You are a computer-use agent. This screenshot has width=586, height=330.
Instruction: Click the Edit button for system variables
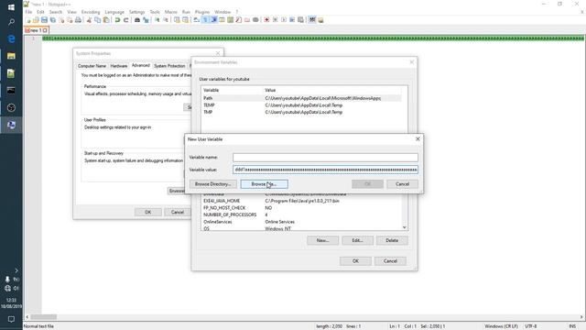pyautogui.click(x=358, y=240)
